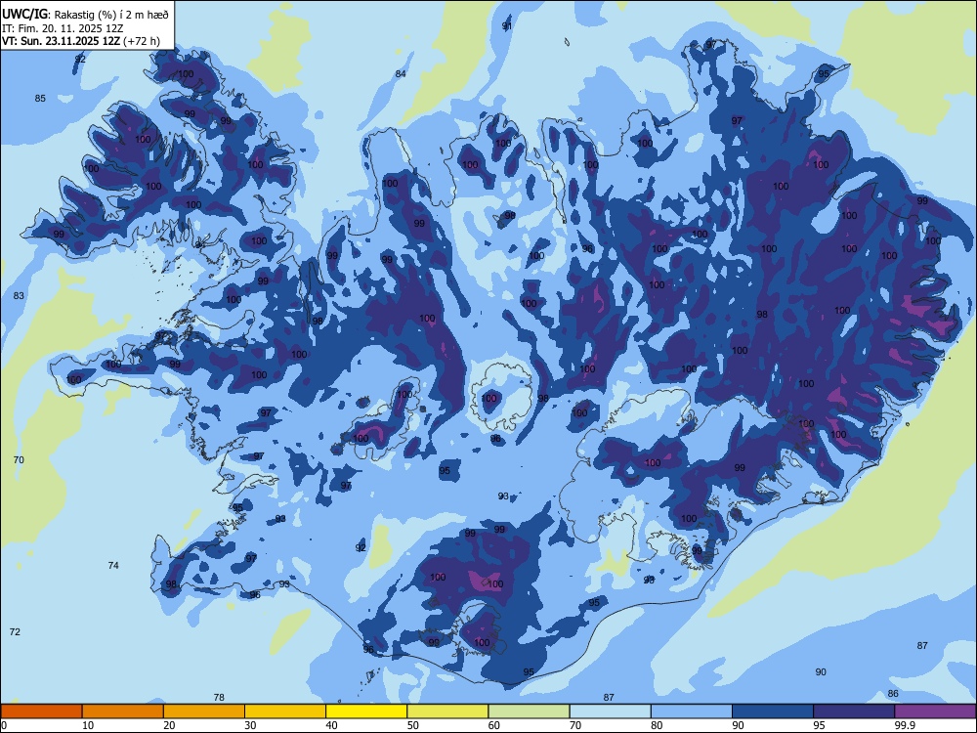Select the 50–60 pale yellow legend swatch
This screenshot has height=733, width=977.
tap(447, 711)
